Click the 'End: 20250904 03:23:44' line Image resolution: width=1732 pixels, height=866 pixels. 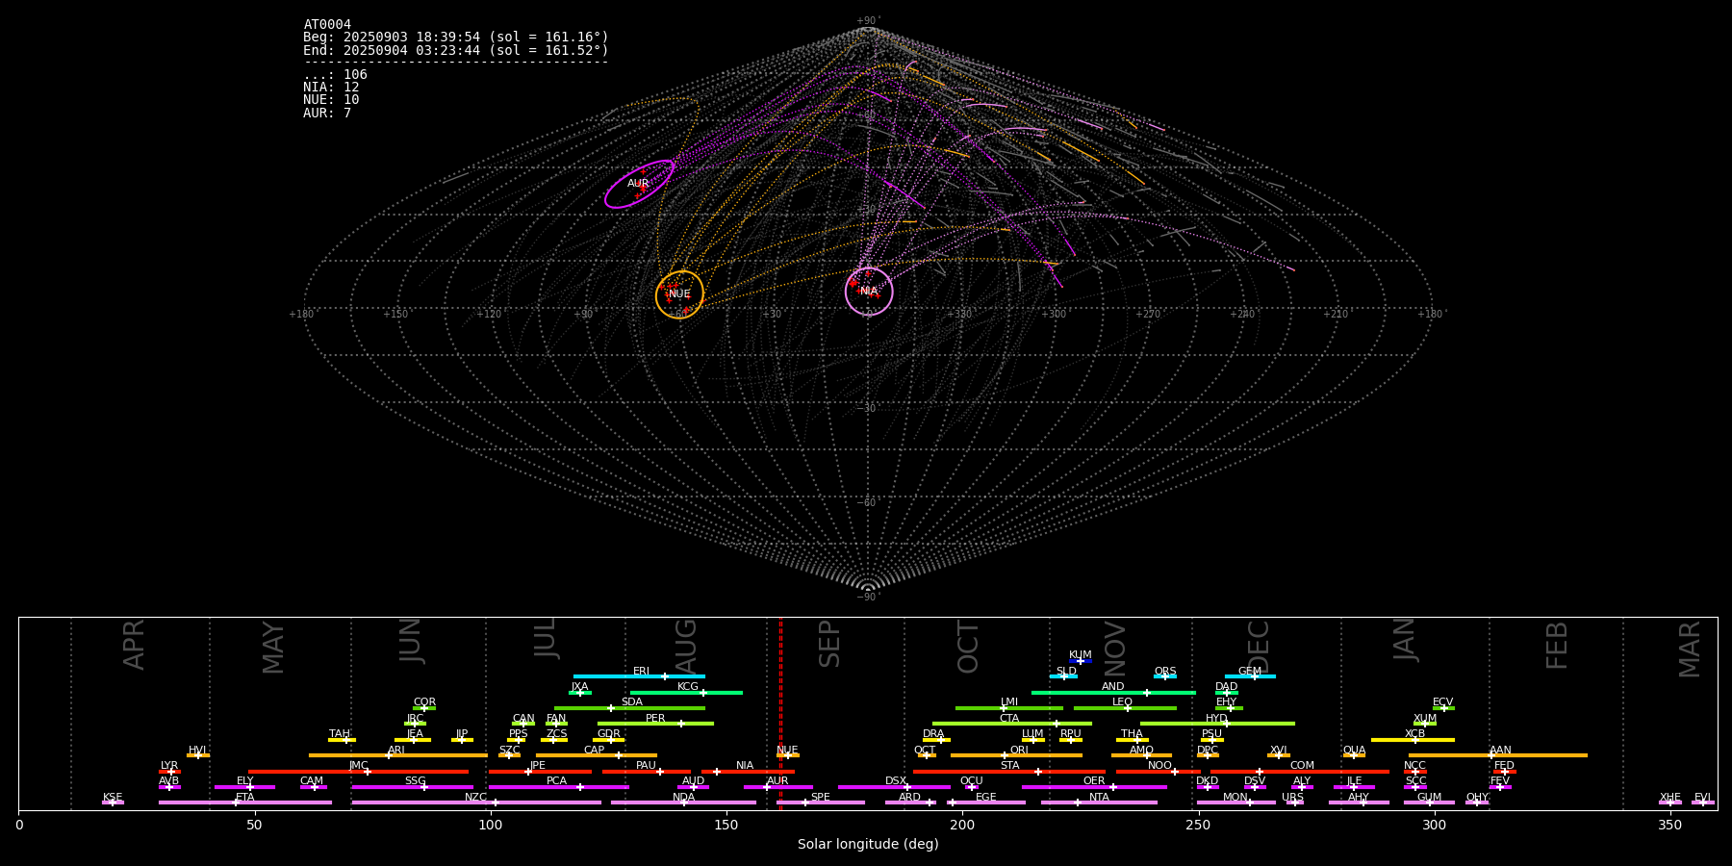456,50
